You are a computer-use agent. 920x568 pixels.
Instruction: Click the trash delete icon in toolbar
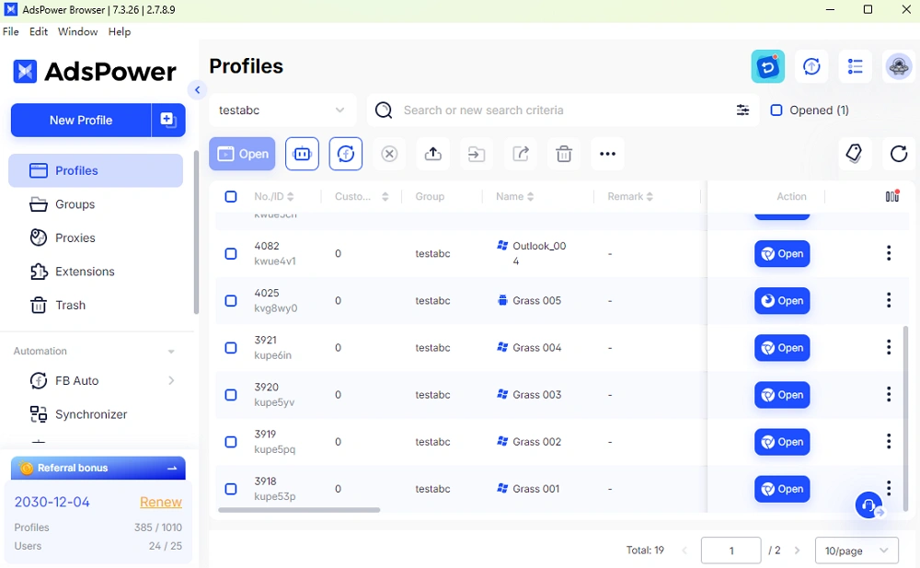[564, 154]
